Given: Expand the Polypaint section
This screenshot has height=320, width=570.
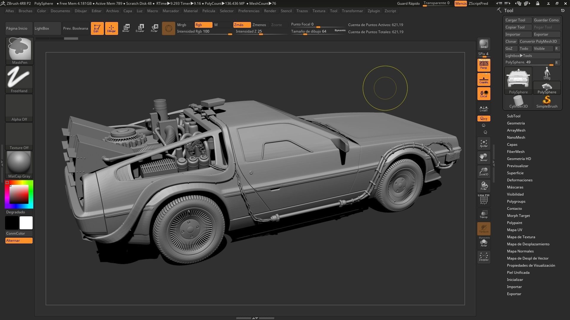Looking at the screenshot, I should click(514, 223).
